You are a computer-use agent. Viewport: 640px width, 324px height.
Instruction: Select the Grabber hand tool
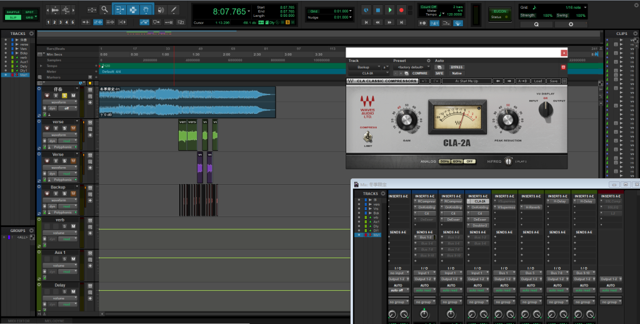point(146,9)
